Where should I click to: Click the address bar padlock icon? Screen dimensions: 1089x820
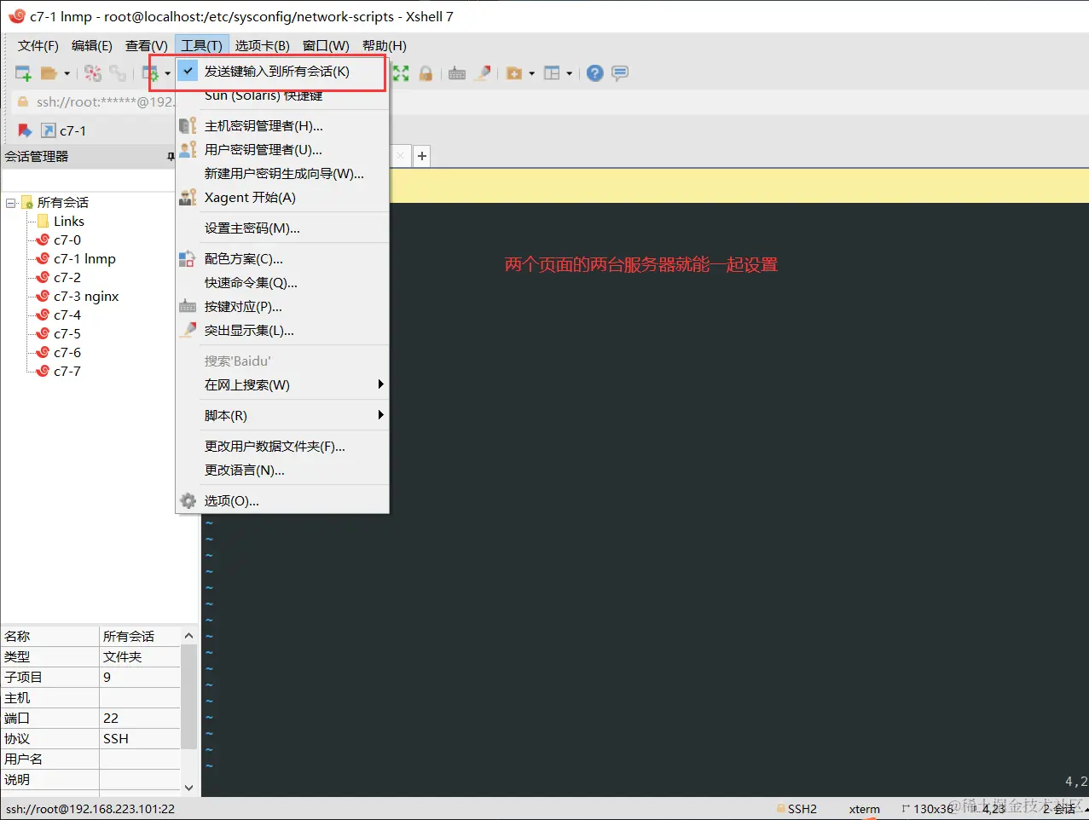tap(23, 101)
